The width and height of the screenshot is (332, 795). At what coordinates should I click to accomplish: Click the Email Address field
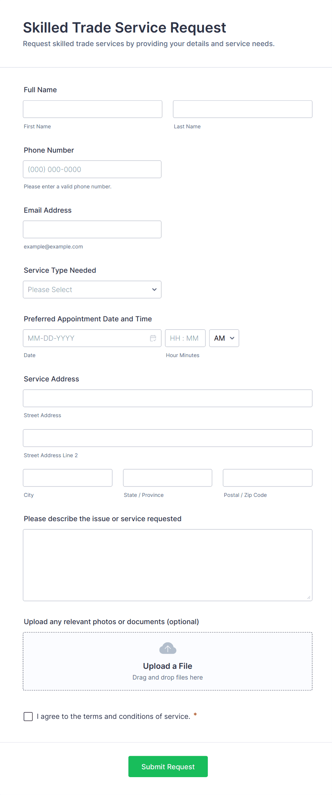click(92, 229)
